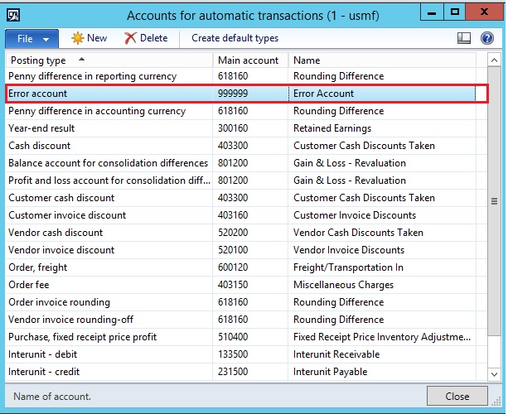Image resolution: width=508 pixels, height=414 pixels.
Task: Click the Delete button with red X
Action: [146, 38]
